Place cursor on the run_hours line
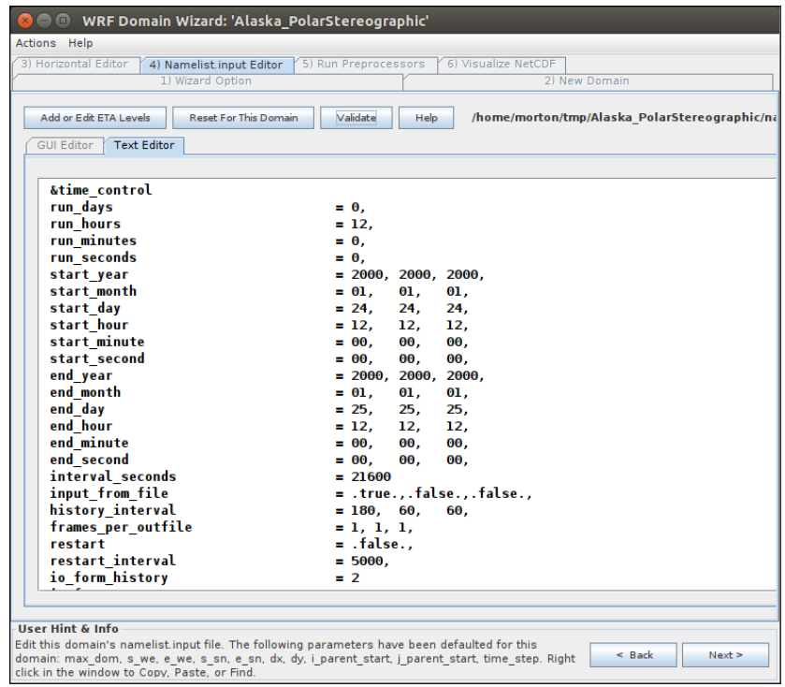The height and width of the screenshot is (687, 785). 85,225
